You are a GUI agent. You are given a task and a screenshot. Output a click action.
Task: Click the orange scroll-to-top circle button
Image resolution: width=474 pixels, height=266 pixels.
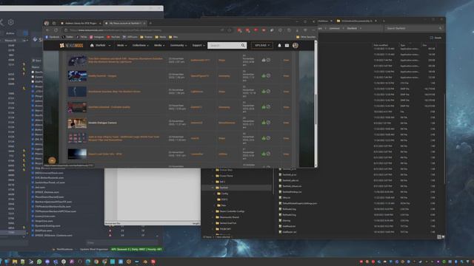point(52,160)
